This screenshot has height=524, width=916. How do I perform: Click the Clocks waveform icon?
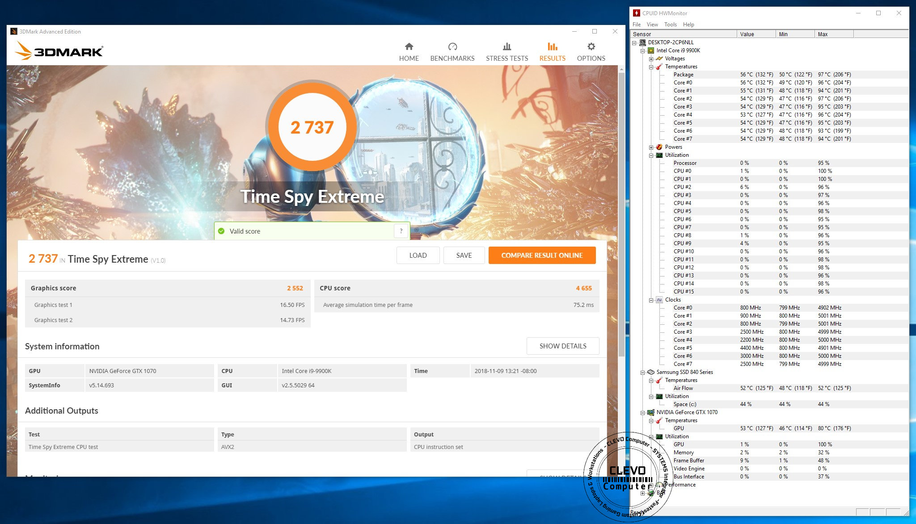659,300
